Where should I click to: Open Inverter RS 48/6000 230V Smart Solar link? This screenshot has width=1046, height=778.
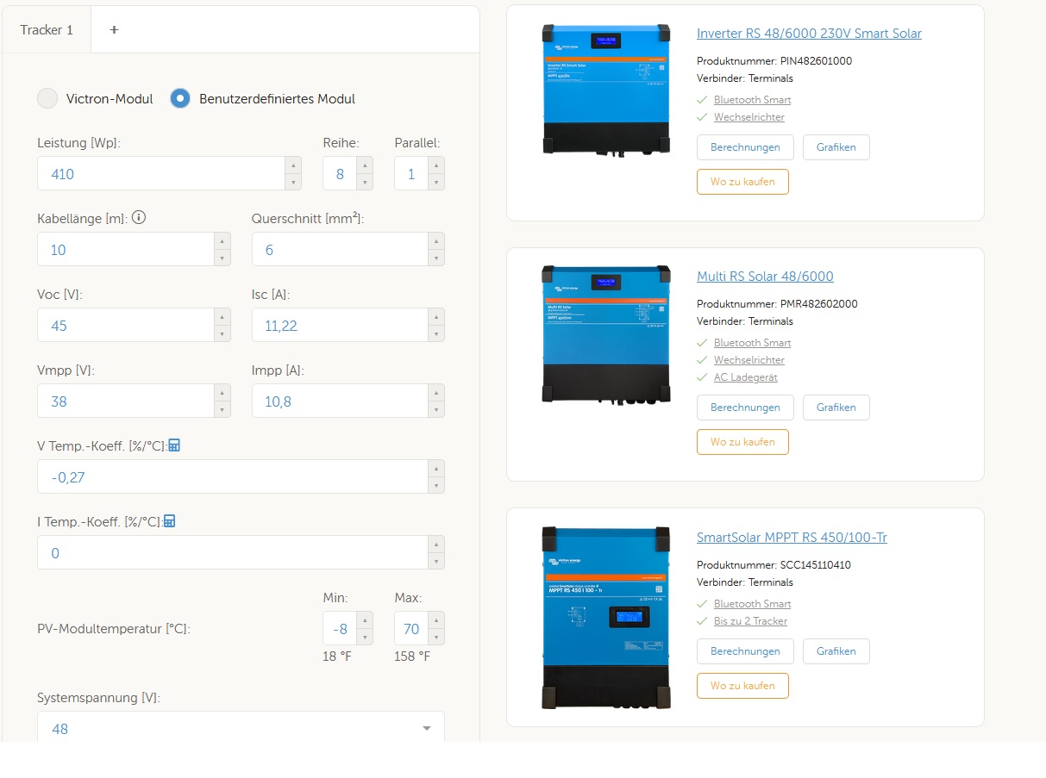coord(809,34)
